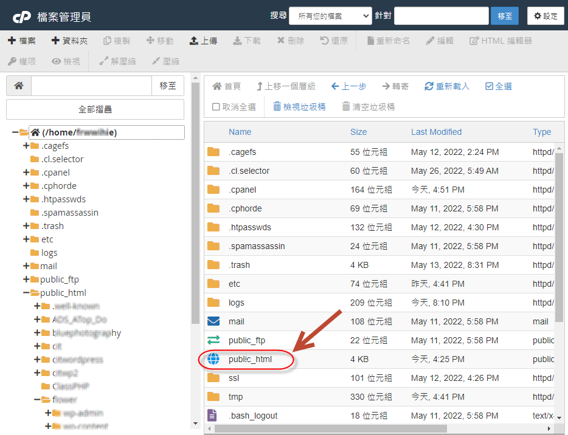Click the blue search 移至 button
The image size is (568, 435).
point(504,16)
